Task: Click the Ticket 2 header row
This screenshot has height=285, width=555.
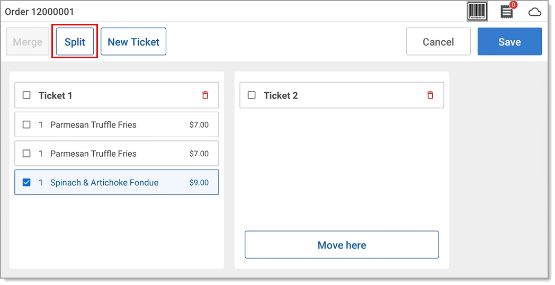Action: click(342, 95)
